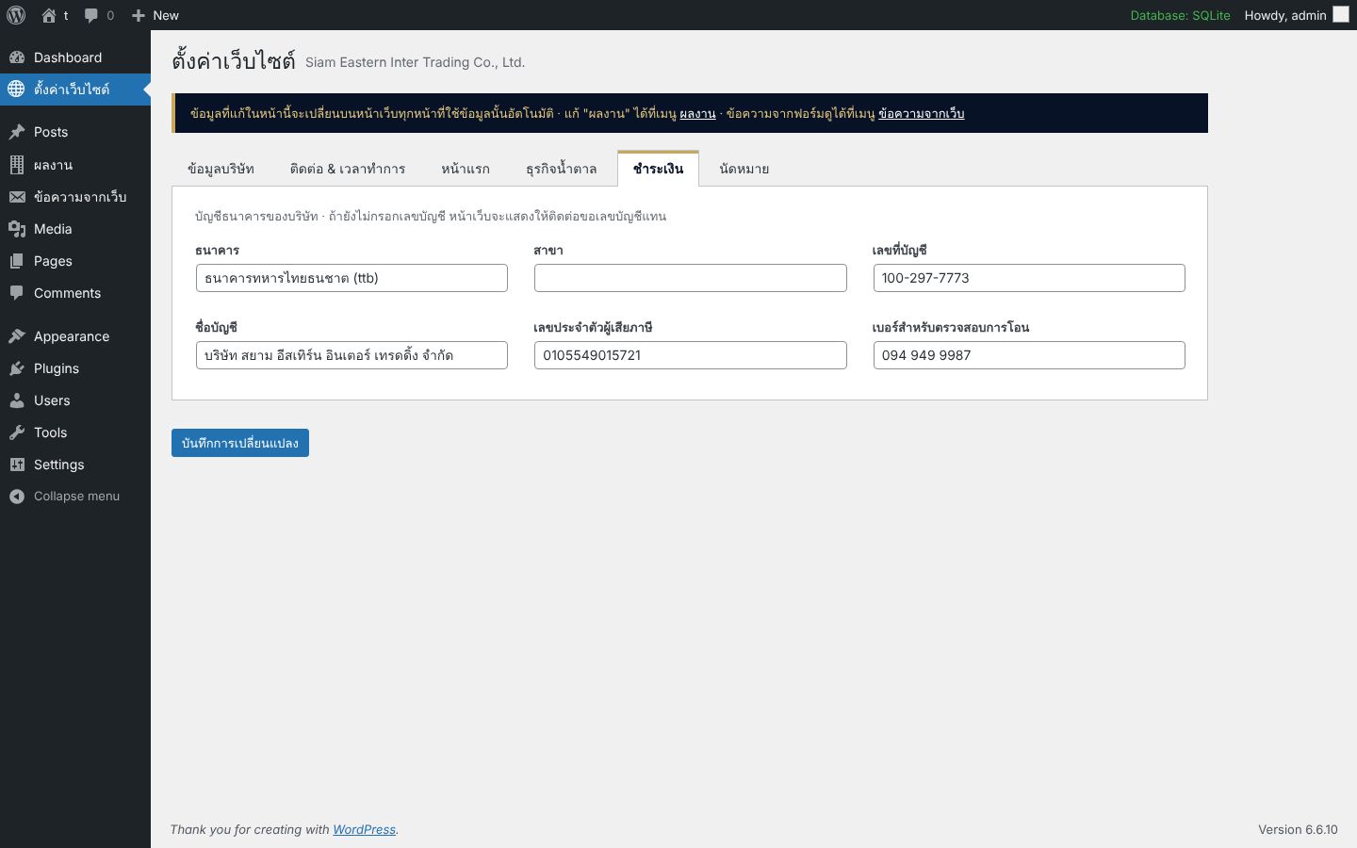Open Dashboard from sidebar icon
Image resolution: width=1357 pixels, height=848 pixels.
16,57
